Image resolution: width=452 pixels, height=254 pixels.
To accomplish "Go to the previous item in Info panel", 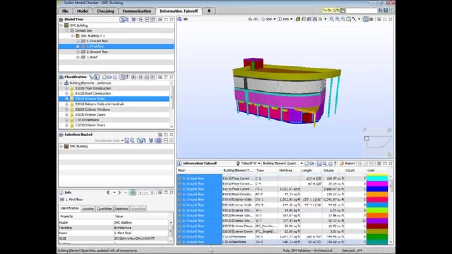I will 108,193.
